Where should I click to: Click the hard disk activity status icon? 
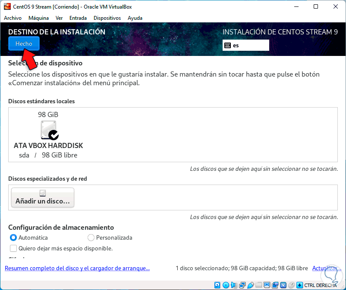217,285
